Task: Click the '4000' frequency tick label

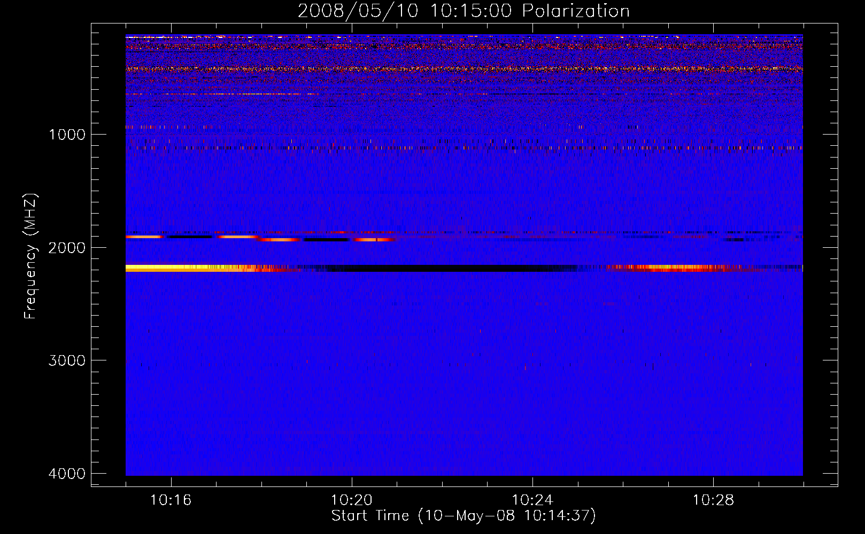Action: click(67, 474)
